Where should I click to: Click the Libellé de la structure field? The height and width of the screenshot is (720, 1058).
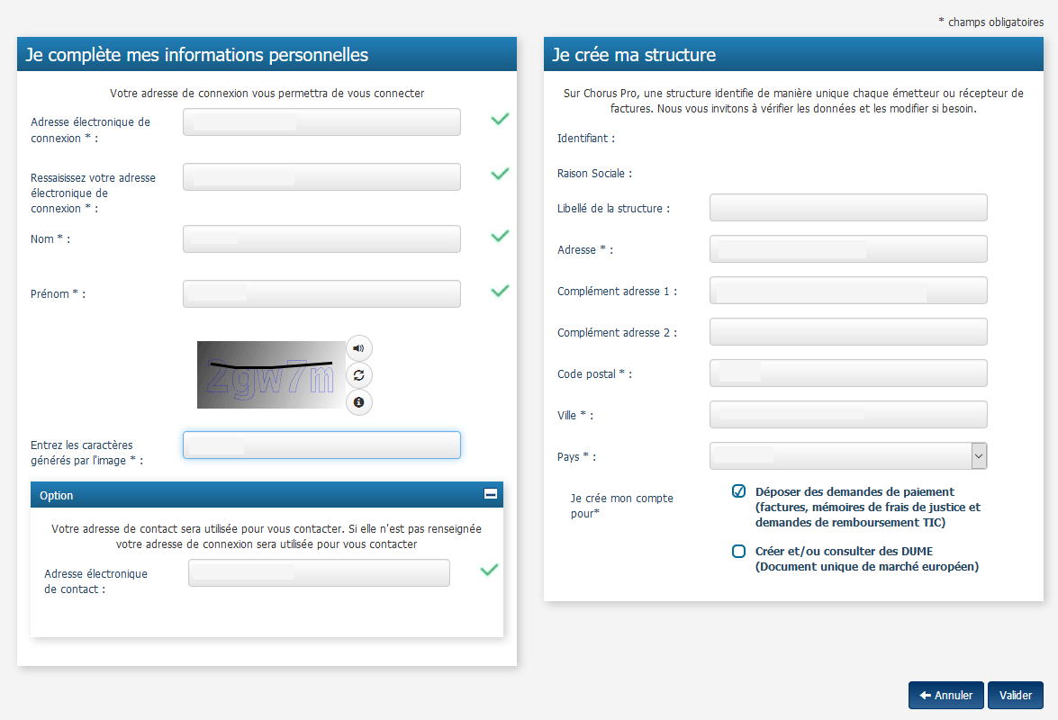(848, 208)
